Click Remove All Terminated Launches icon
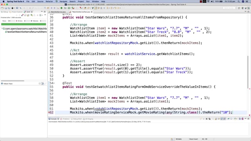The image size is (251, 141). click(209, 119)
